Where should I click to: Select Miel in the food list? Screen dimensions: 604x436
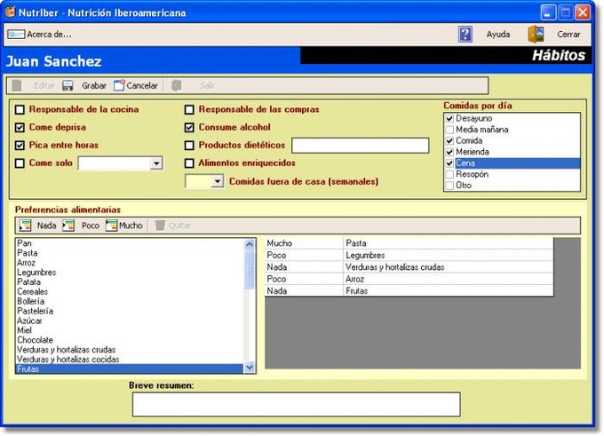(x=130, y=330)
